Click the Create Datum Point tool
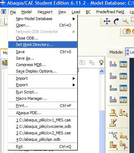Image resolution: width=134 pixels, height=153 pixels. click(113, 135)
